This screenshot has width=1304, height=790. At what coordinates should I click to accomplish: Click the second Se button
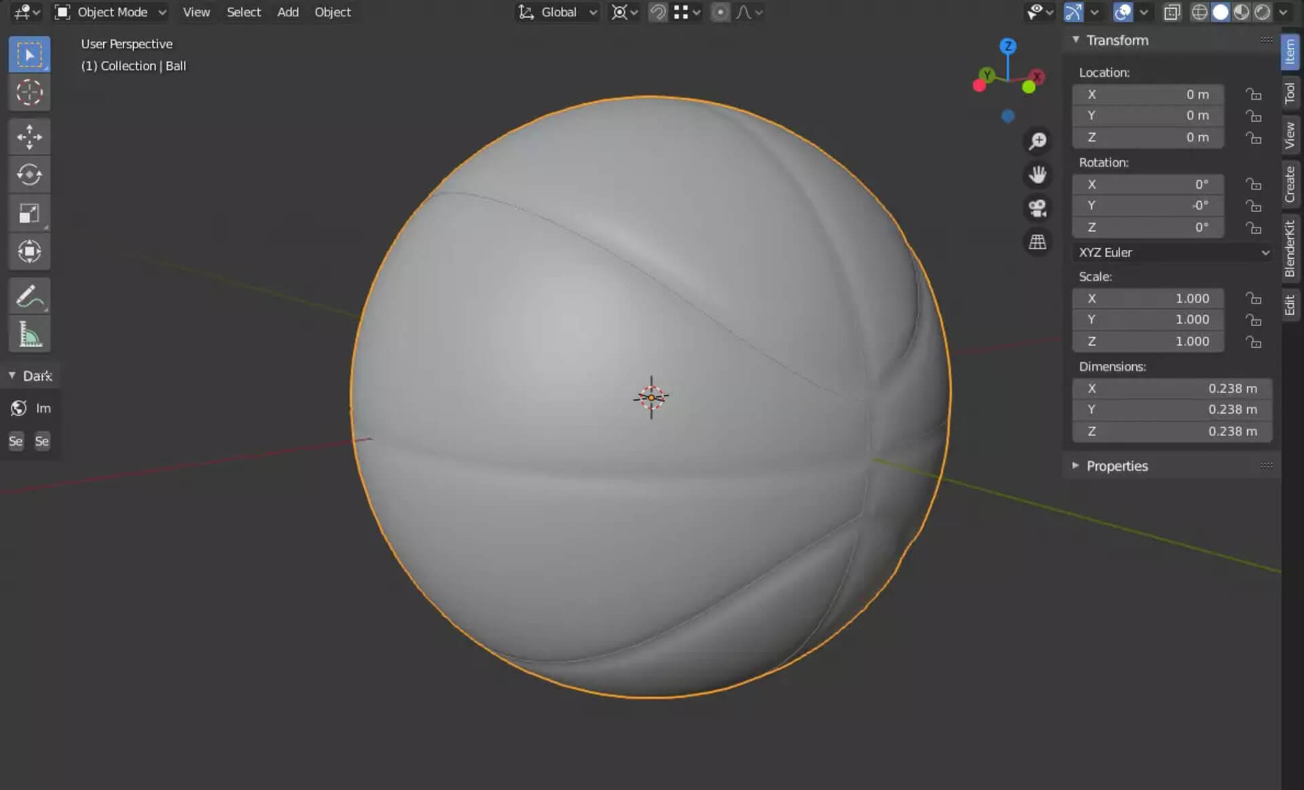click(42, 442)
